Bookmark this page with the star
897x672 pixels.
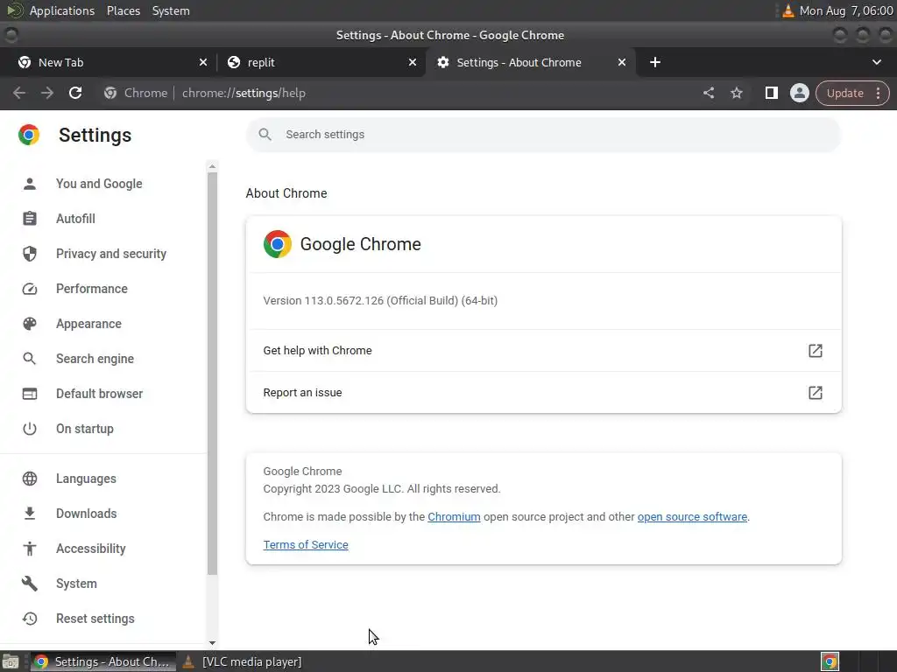tap(736, 93)
